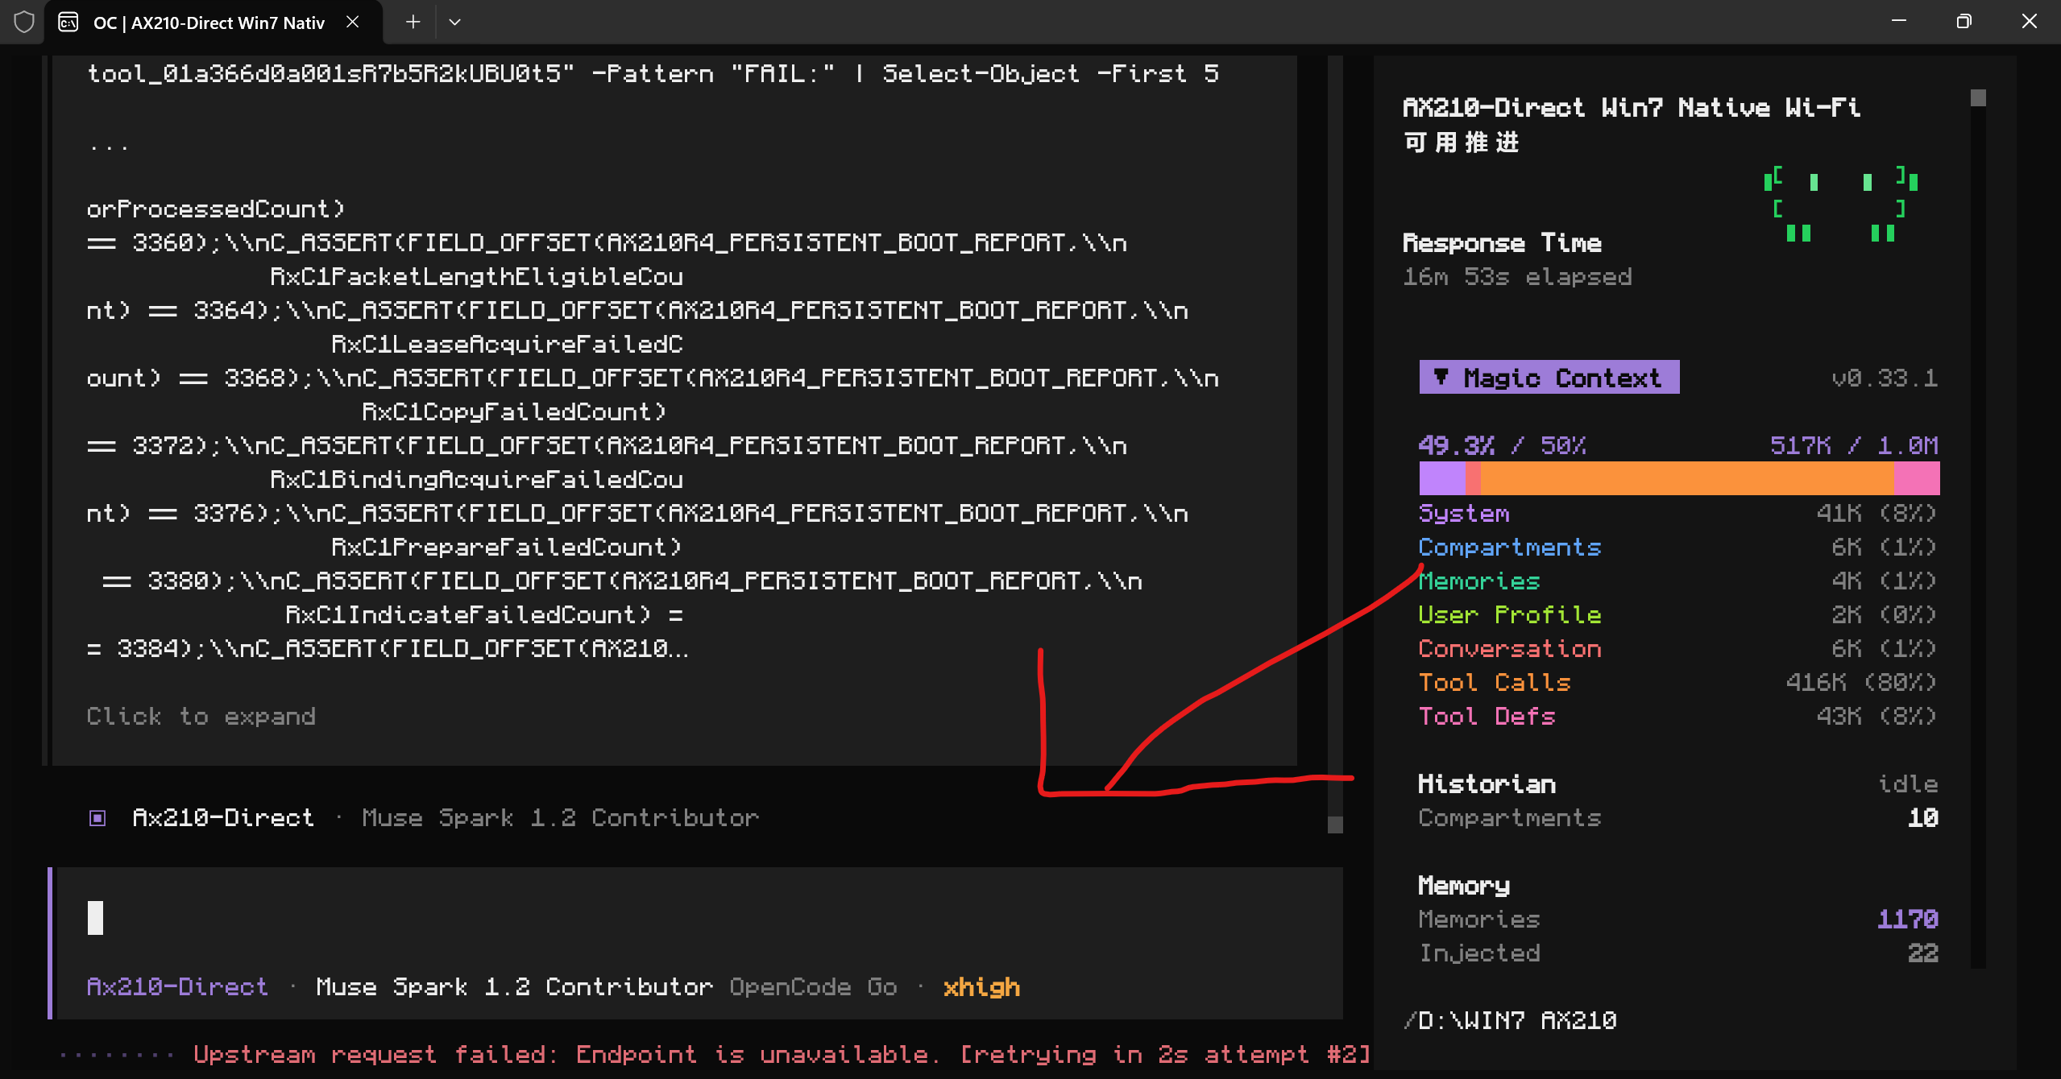
Task: Click the square agent icon beside Ax210-Direct
Action: click(97, 818)
